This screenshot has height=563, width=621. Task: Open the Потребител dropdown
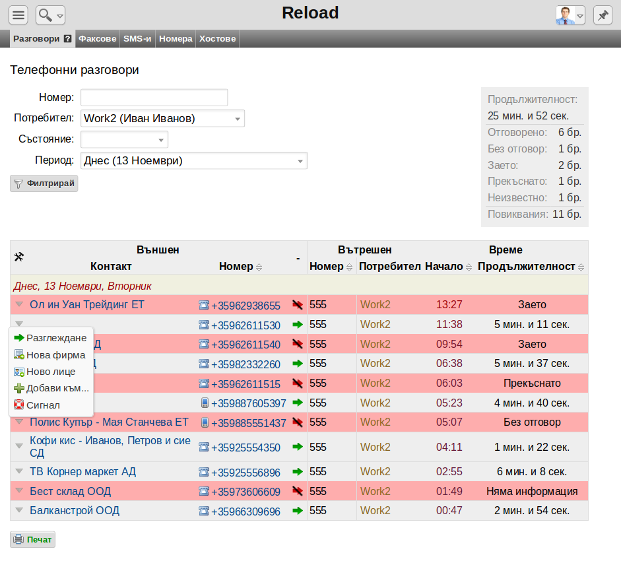point(162,118)
